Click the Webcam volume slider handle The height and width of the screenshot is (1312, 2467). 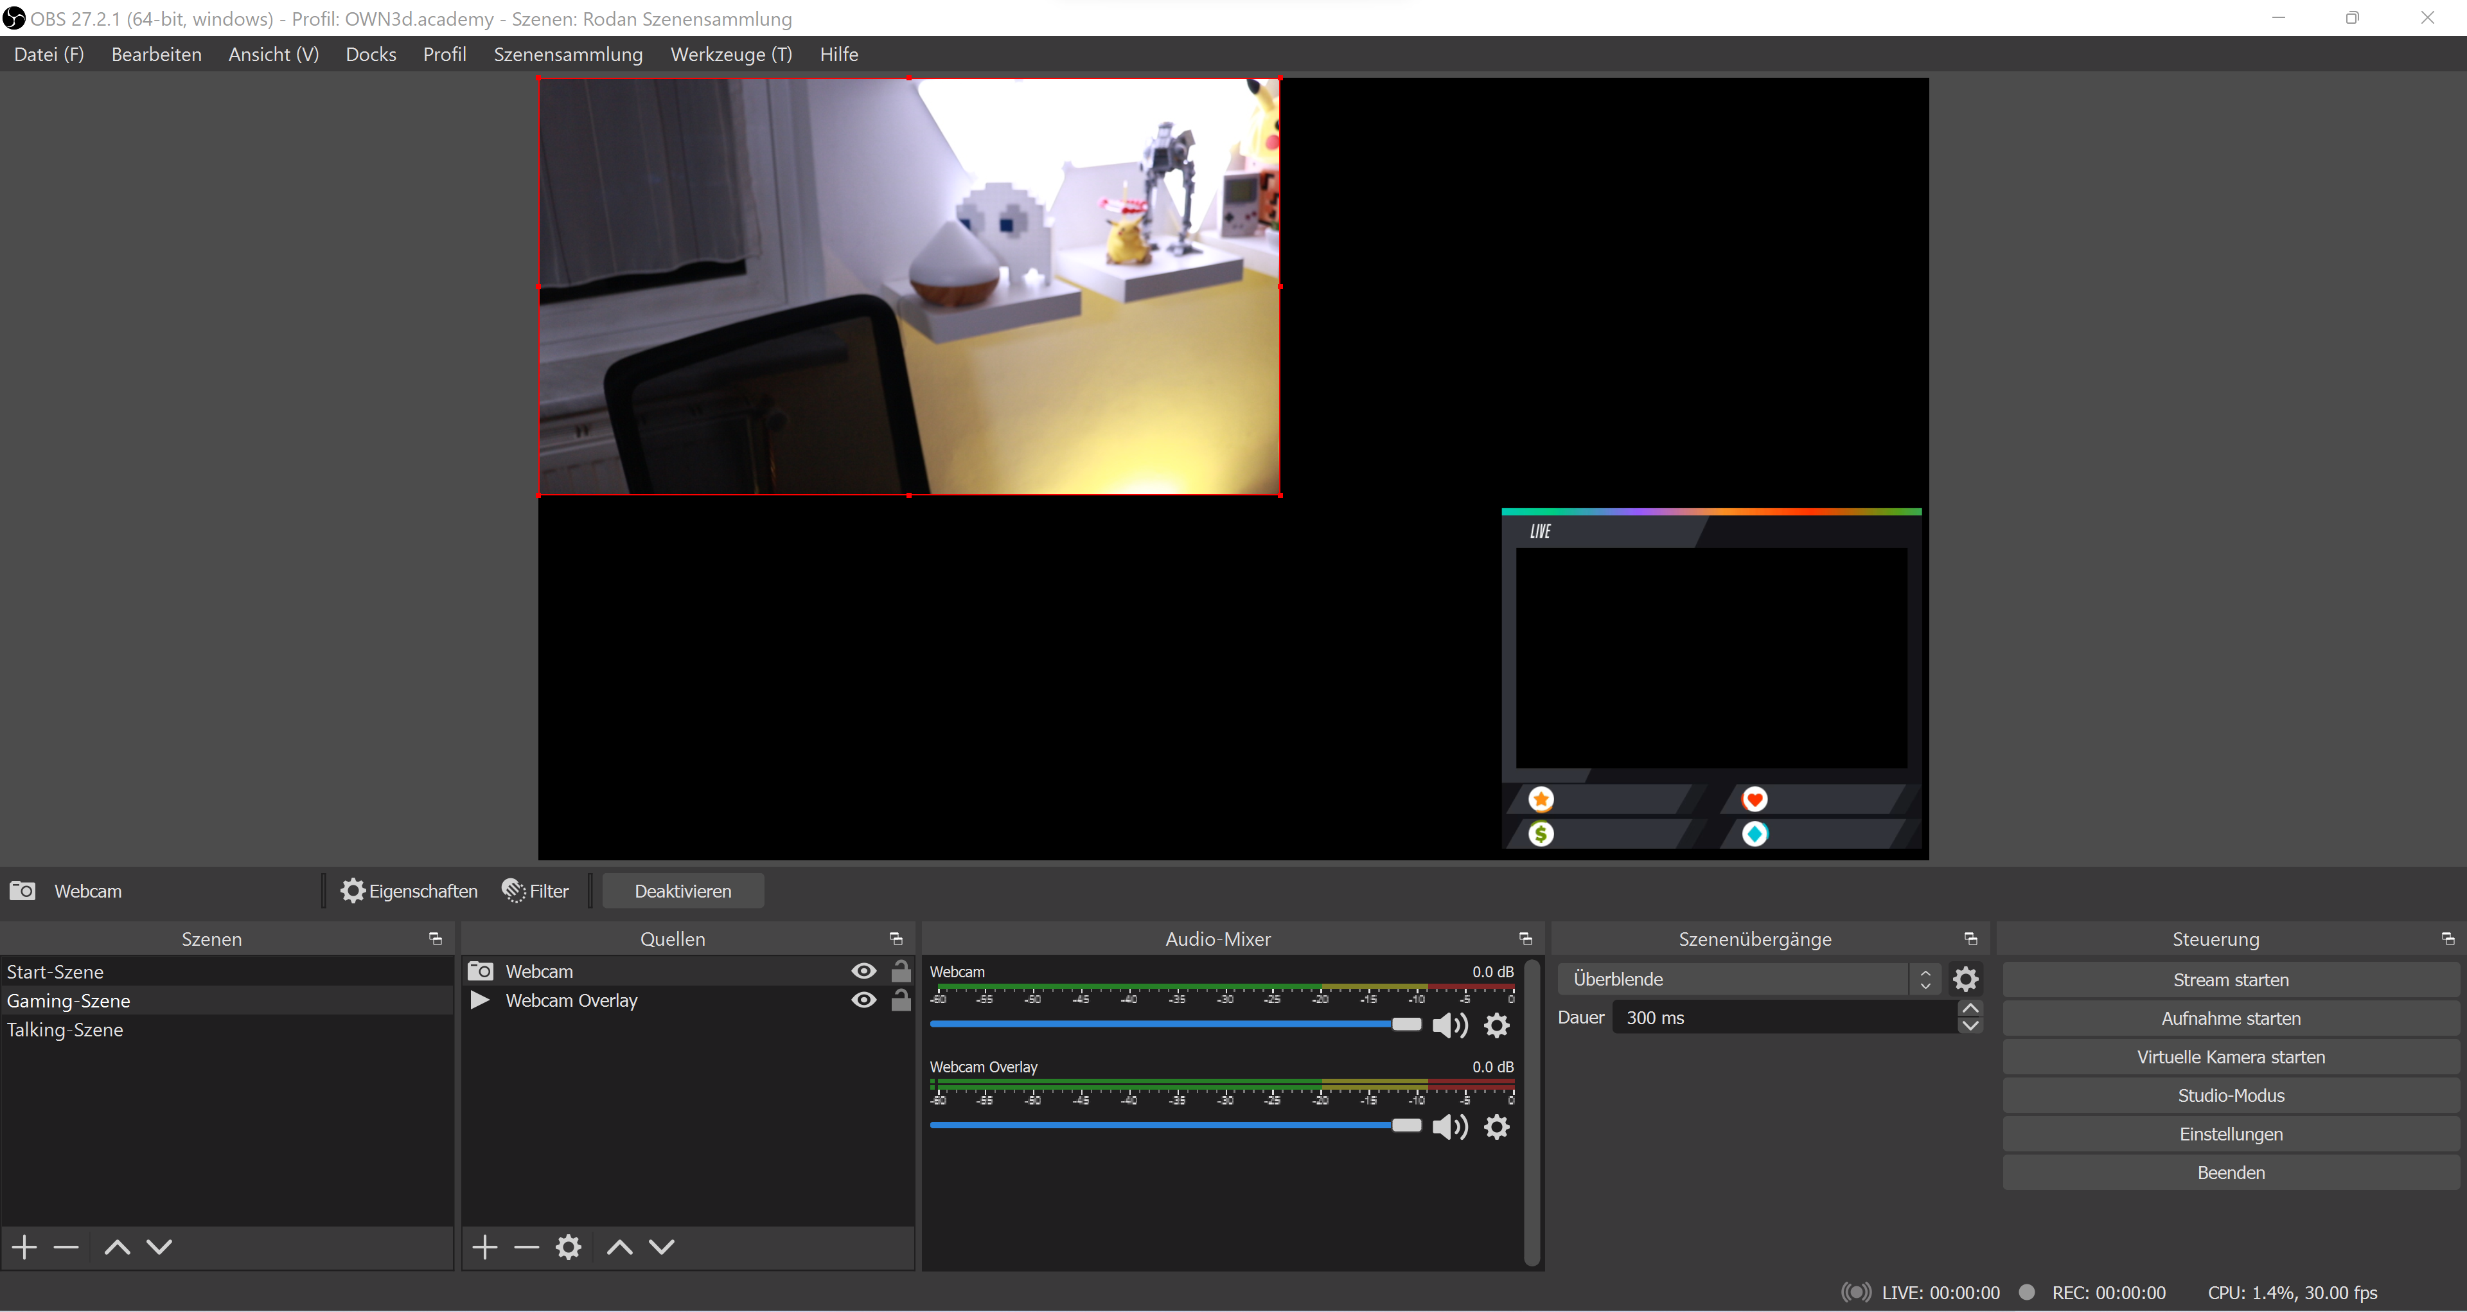click(x=1406, y=1025)
